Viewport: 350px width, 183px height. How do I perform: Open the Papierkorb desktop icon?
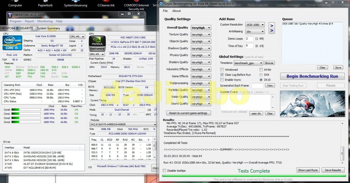(45, 4)
